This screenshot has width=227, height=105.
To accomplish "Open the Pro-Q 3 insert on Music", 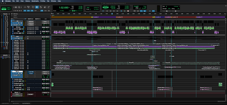I will [x=30, y=74].
